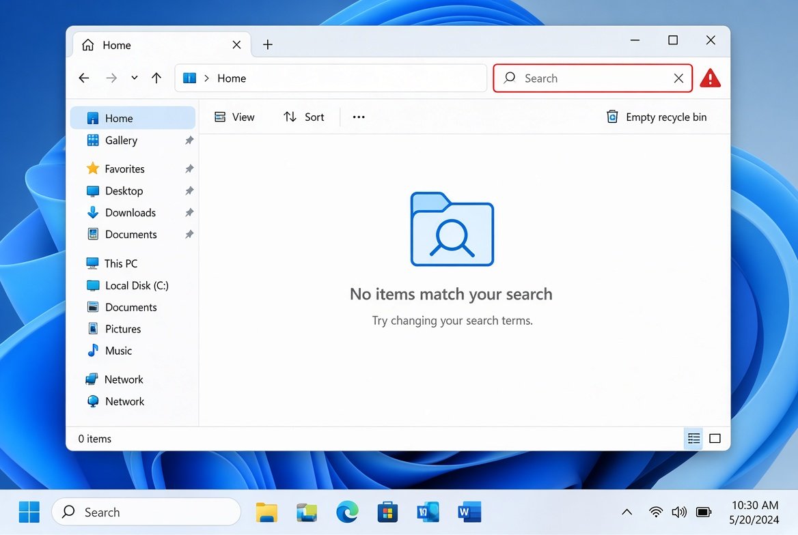
Task: Click Home in the address bar path
Action: pos(232,78)
